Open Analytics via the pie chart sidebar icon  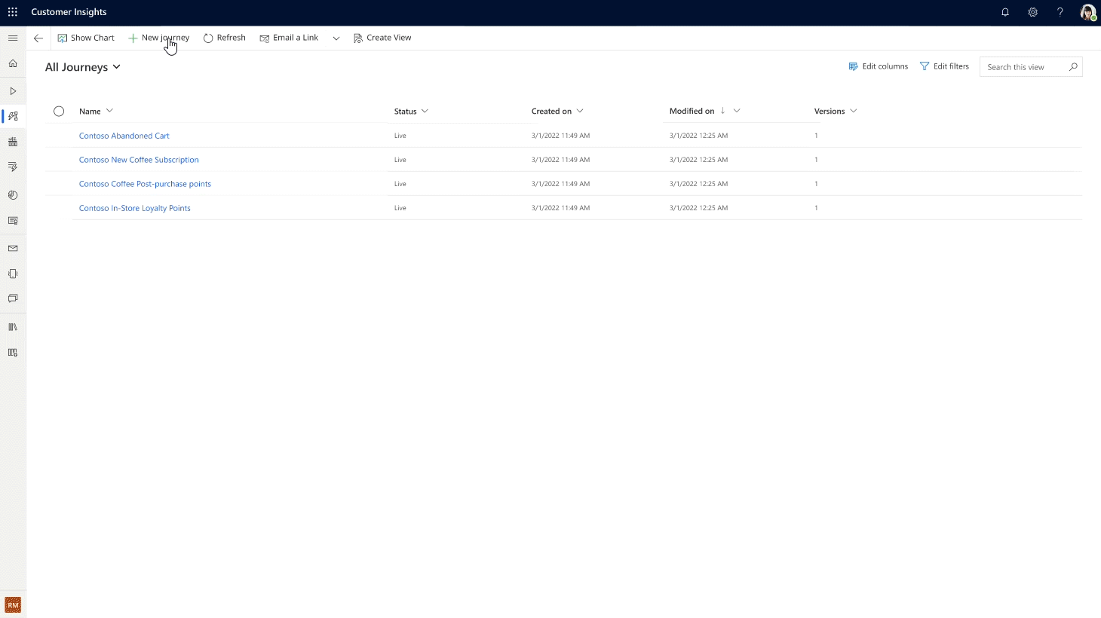(13, 194)
